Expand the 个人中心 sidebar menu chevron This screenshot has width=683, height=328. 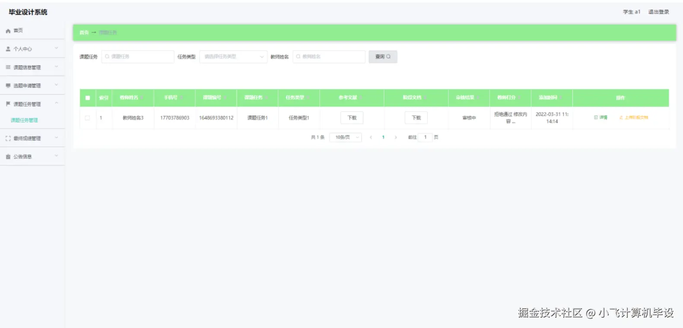tap(56, 48)
